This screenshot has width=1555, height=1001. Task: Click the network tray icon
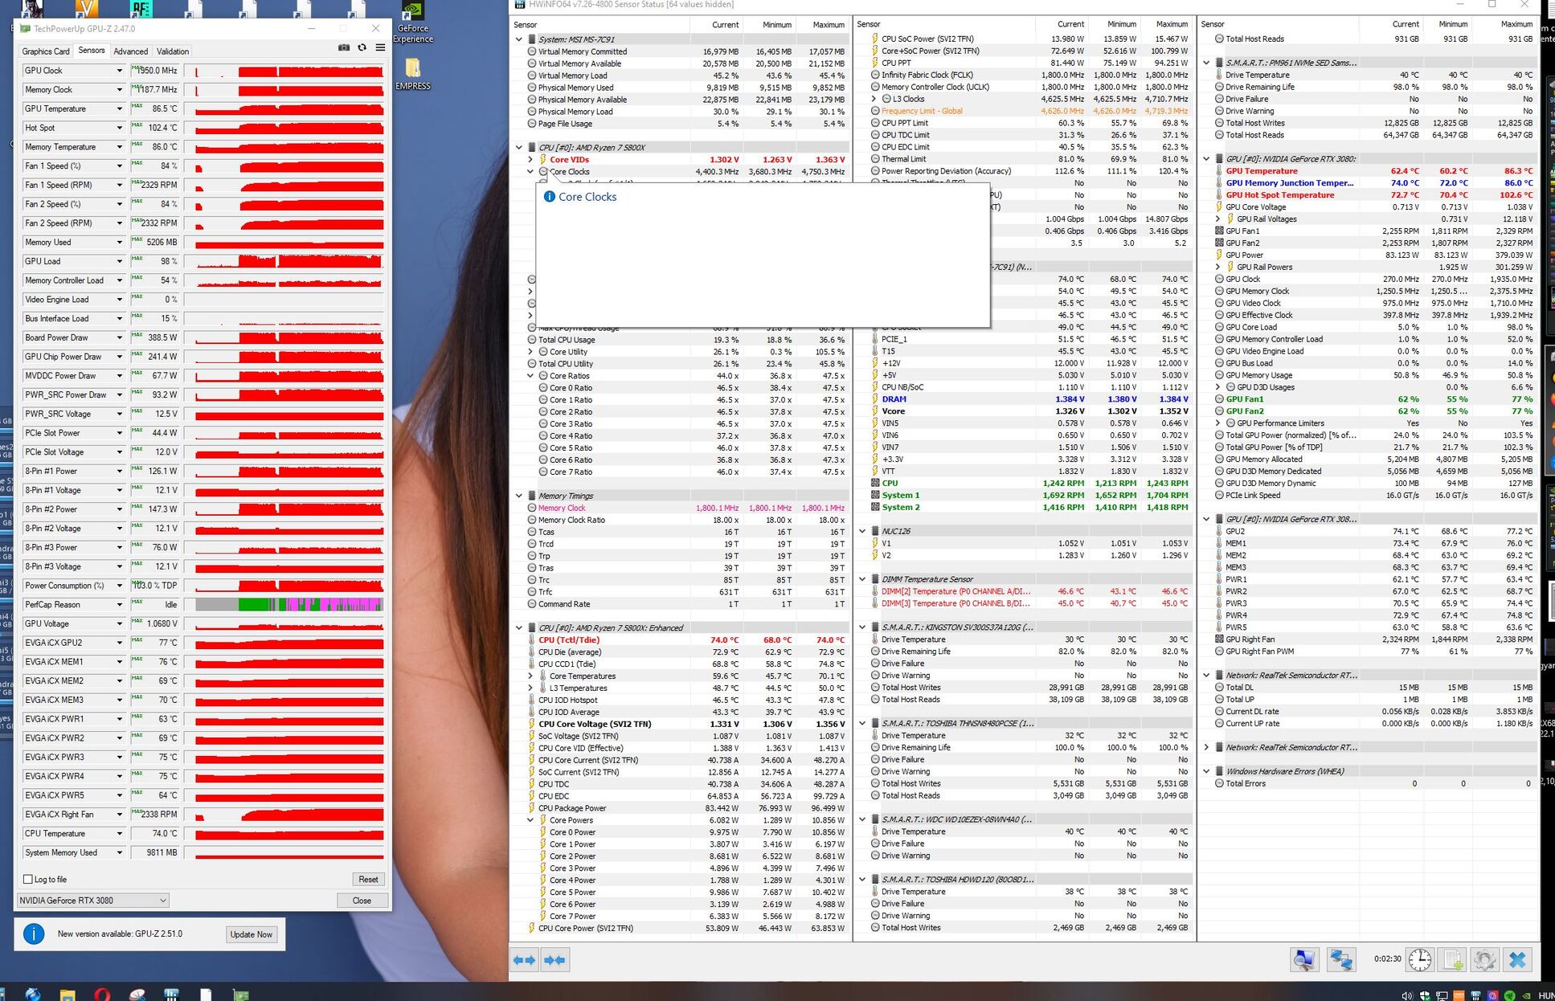[x=1442, y=995]
